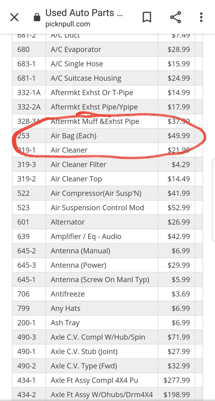Tap the A/C Single Hose price $15.99
The height and width of the screenshot is (401, 215).
(179, 64)
